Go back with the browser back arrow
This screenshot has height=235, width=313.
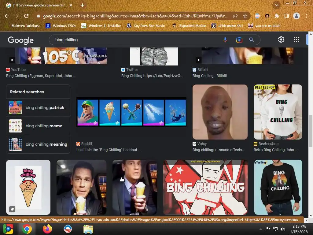coord(7,16)
